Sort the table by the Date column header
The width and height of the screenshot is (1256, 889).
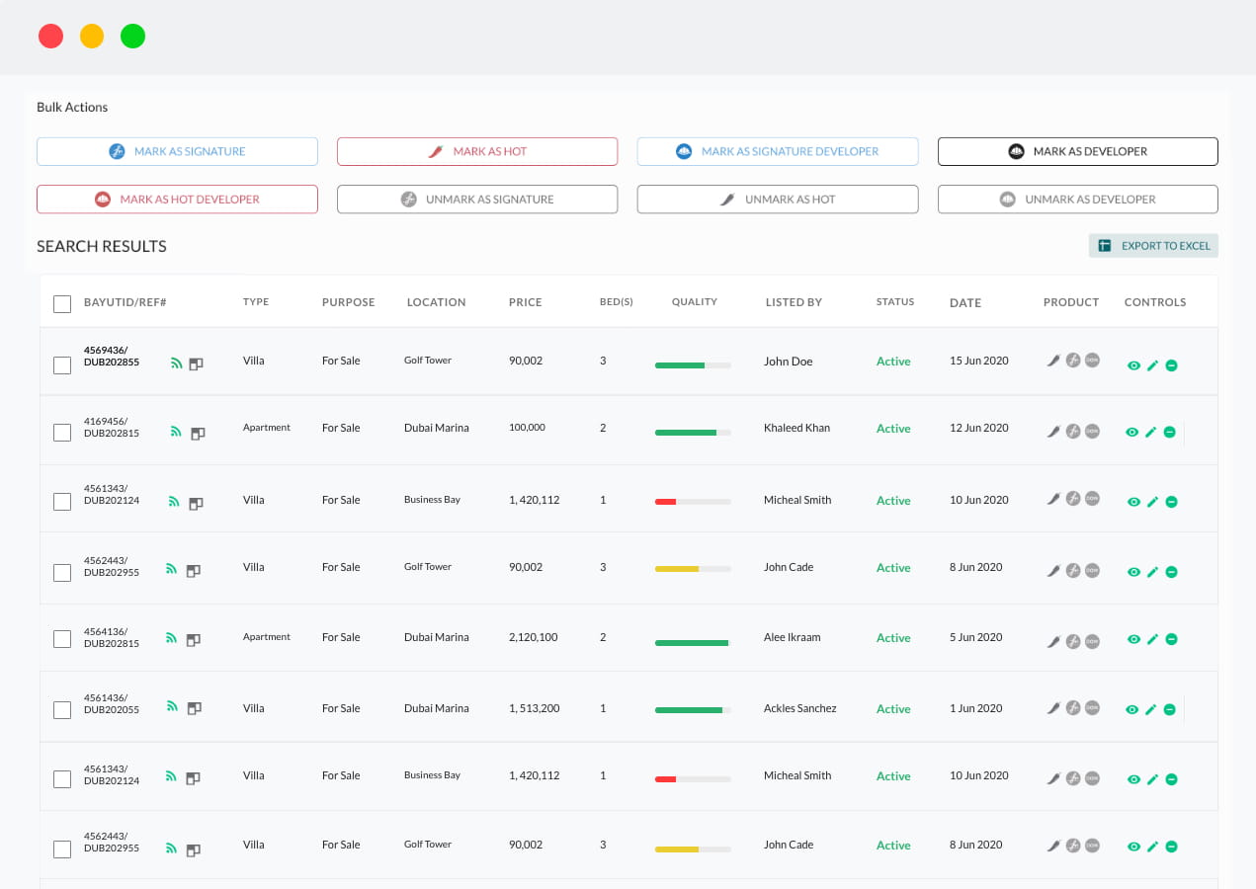(x=964, y=303)
